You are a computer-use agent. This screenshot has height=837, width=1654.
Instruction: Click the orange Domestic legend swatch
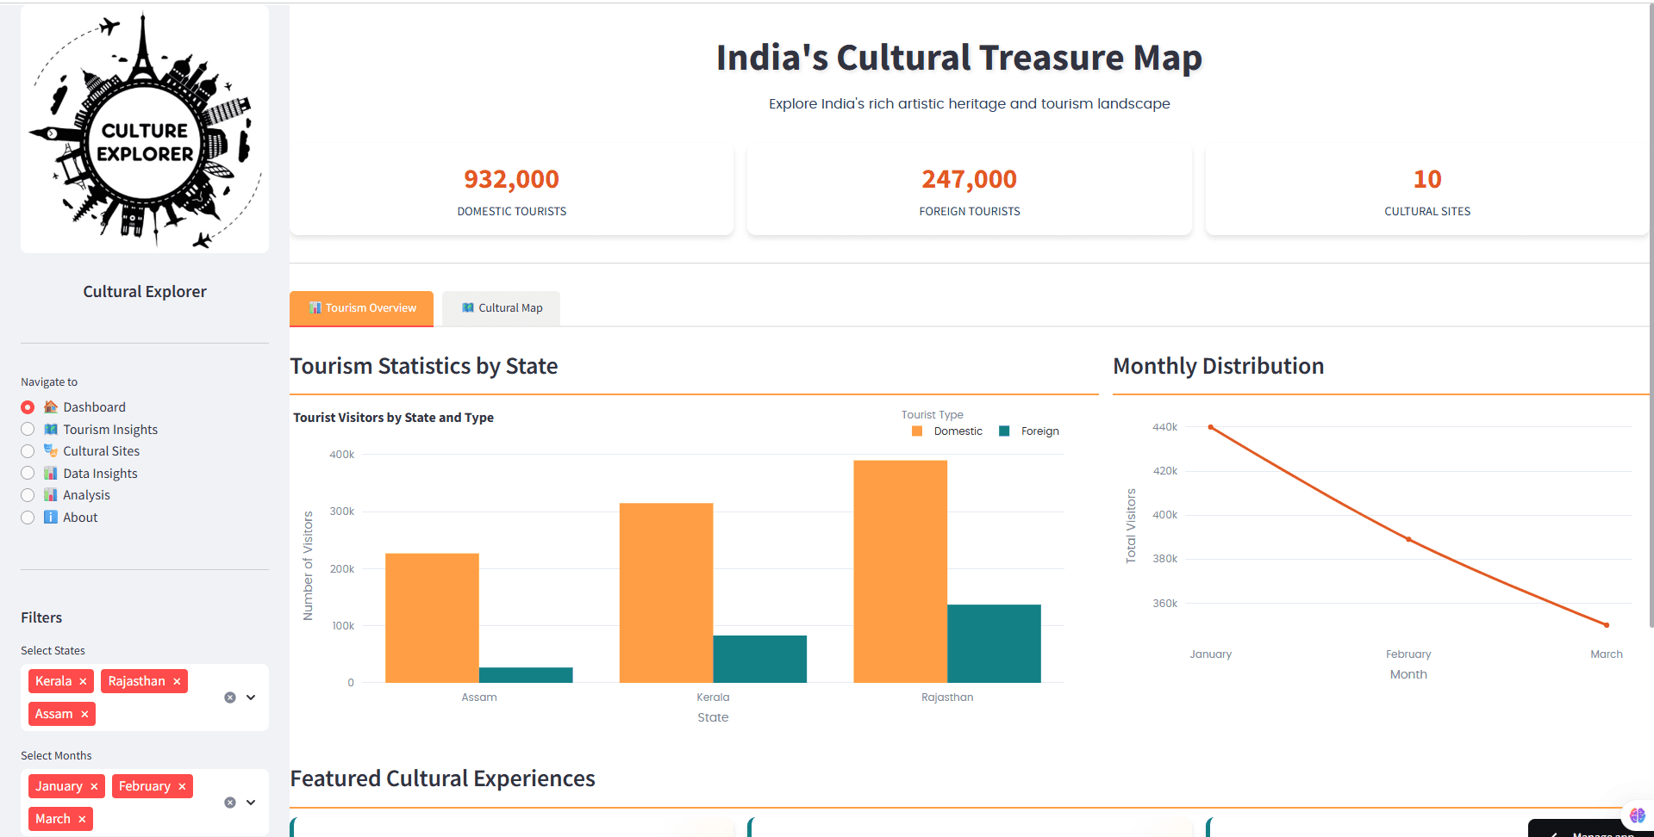coord(916,431)
